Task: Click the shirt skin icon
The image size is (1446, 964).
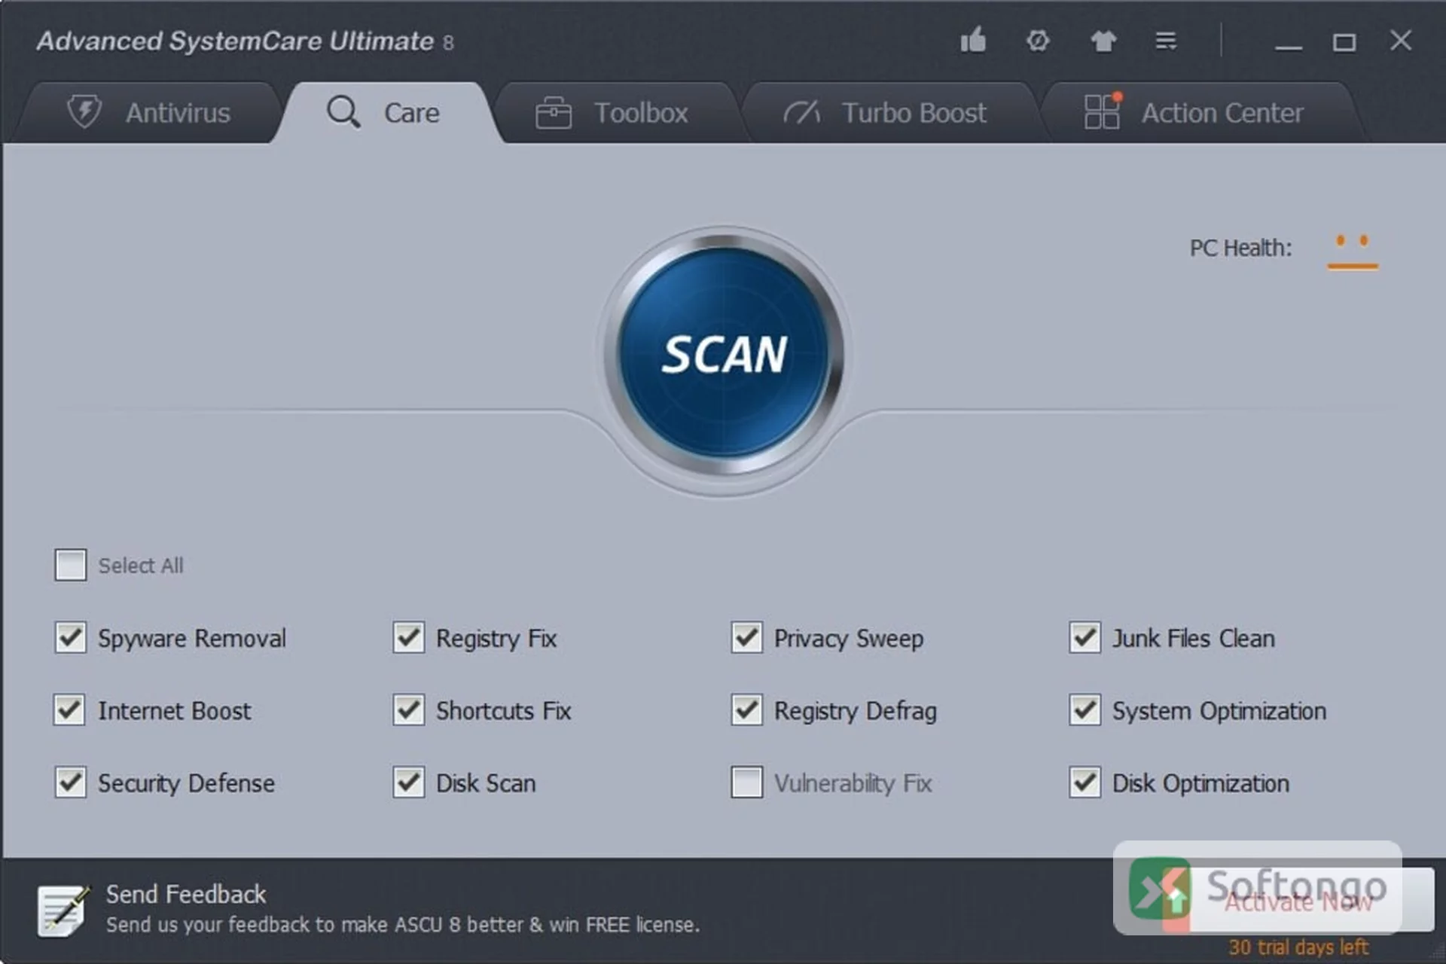Action: (x=1103, y=41)
